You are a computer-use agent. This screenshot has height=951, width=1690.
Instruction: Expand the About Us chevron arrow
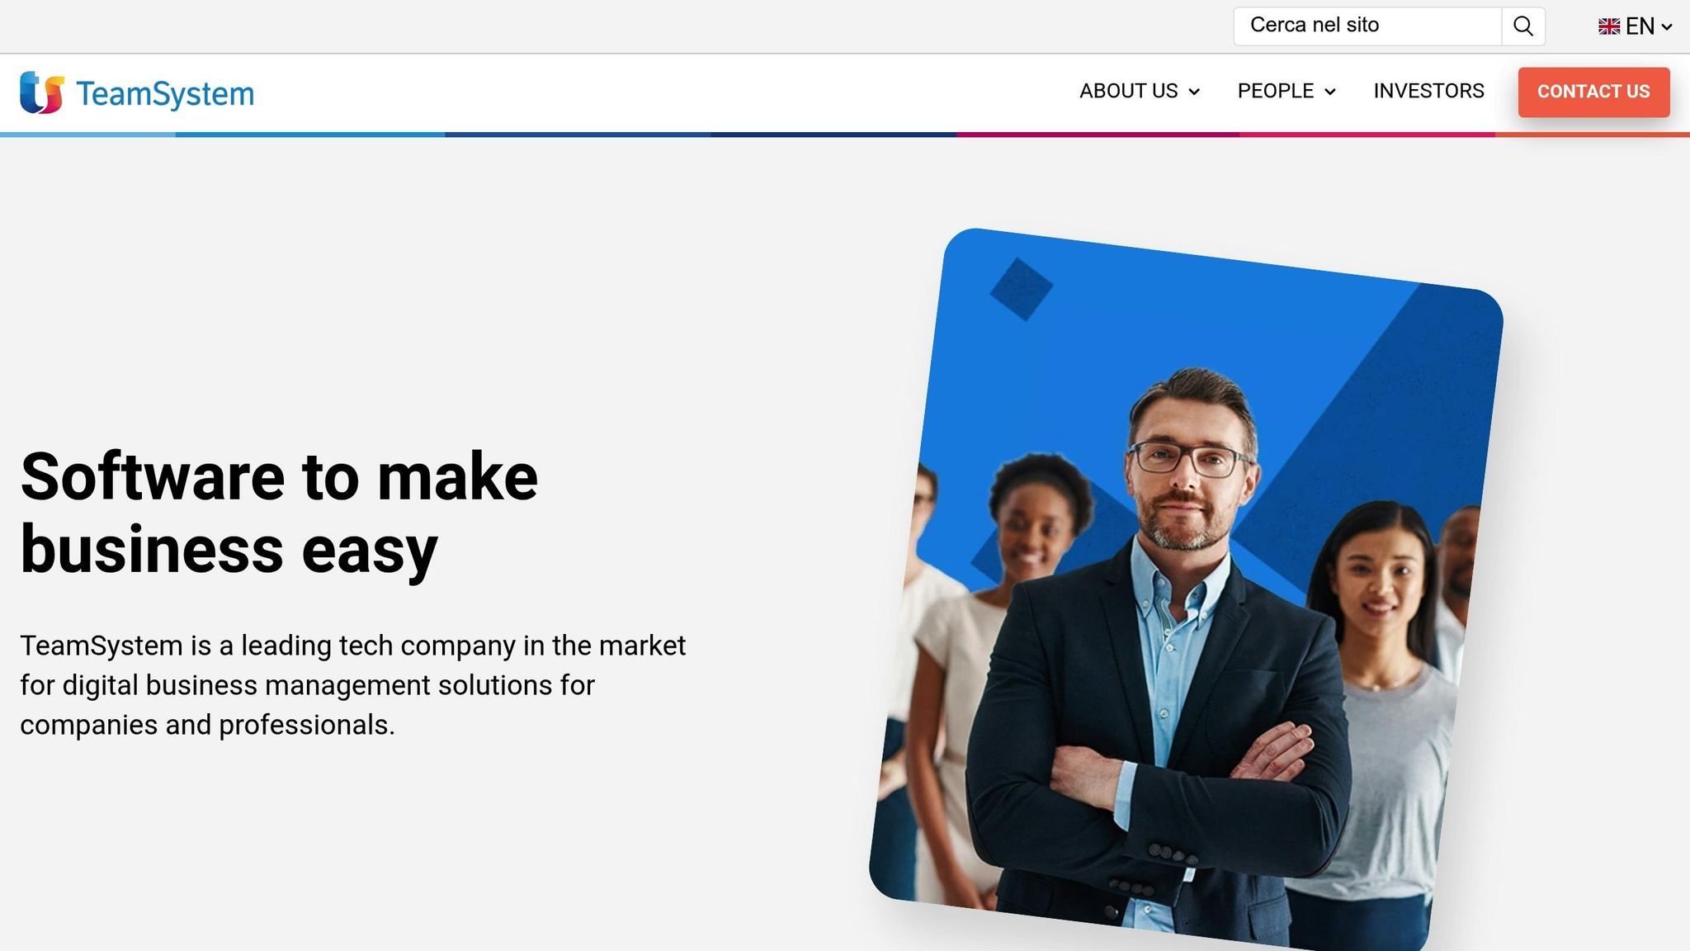tap(1193, 92)
